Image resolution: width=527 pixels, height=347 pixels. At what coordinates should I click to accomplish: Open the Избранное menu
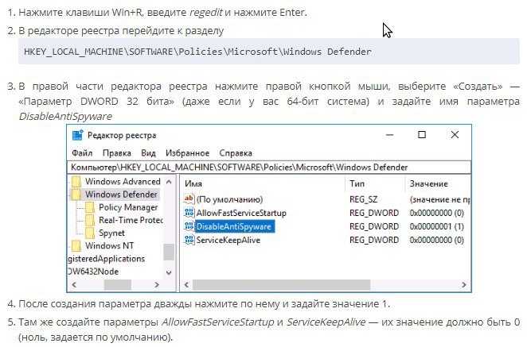click(187, 153)
